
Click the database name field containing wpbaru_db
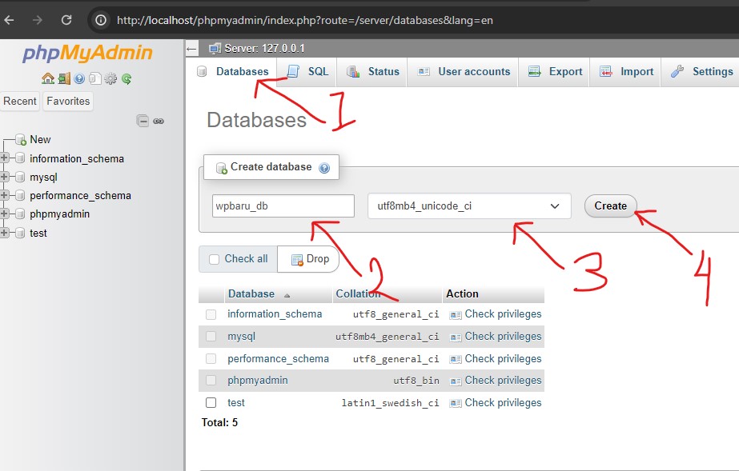pyautogui.click(x=283, y=206)
